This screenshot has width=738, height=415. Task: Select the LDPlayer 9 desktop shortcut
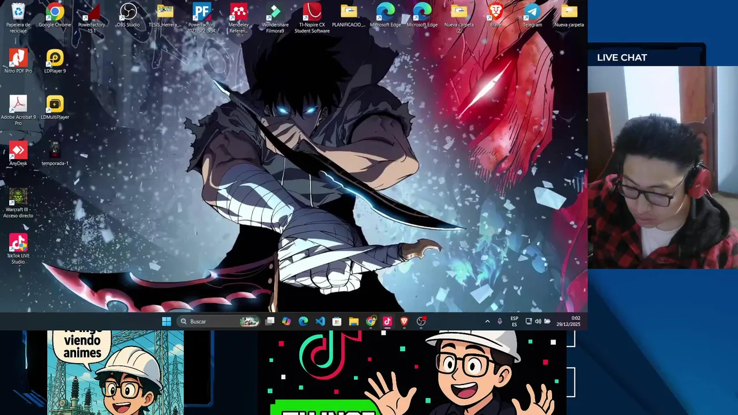55,61
